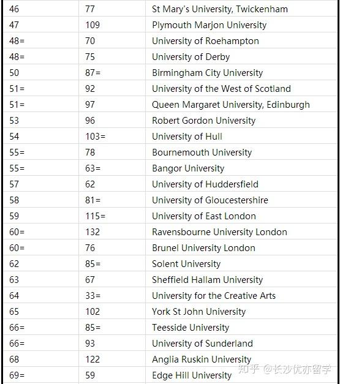Click University of Roehampton entry

tap(205, 41)
